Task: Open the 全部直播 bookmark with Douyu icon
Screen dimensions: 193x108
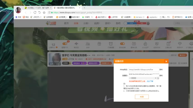Action: tap(48, 17)
